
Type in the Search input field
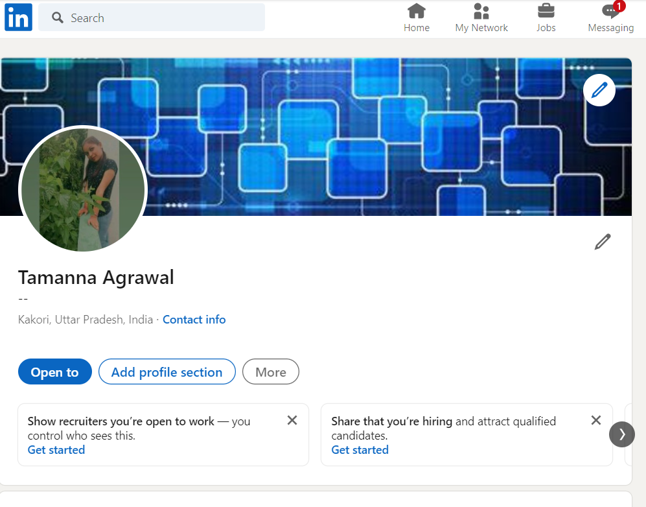coord(162,18)
